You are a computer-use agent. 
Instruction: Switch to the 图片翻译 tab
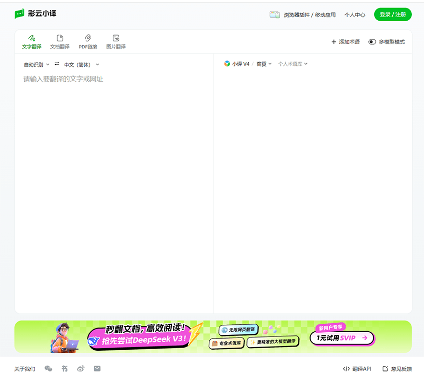coord(116,42)
